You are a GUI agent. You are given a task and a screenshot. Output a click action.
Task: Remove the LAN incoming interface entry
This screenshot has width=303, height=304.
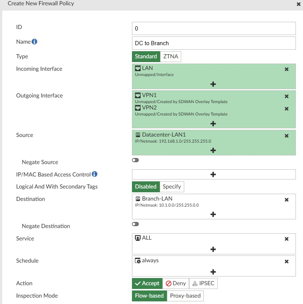point(286,69)
